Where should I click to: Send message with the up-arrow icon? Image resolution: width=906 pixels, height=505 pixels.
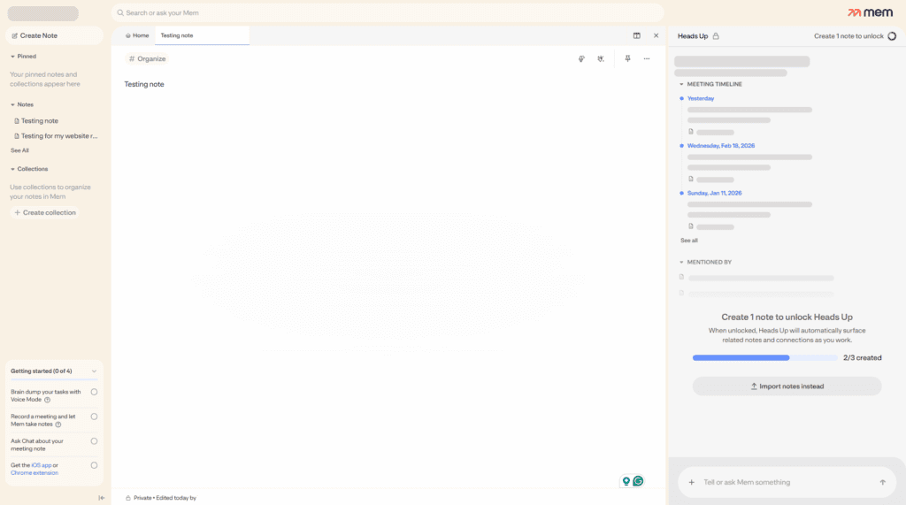tap(882, 483)
